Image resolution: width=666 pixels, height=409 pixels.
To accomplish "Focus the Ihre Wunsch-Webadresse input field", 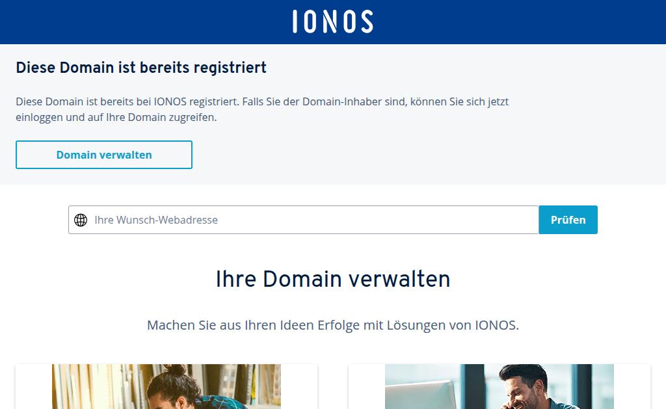I will point(304,220).
